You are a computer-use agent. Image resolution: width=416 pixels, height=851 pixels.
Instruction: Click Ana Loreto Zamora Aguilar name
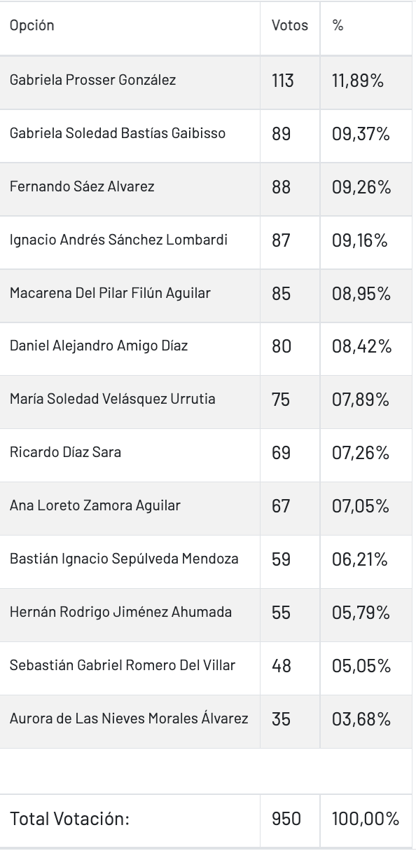pos(95,505)
